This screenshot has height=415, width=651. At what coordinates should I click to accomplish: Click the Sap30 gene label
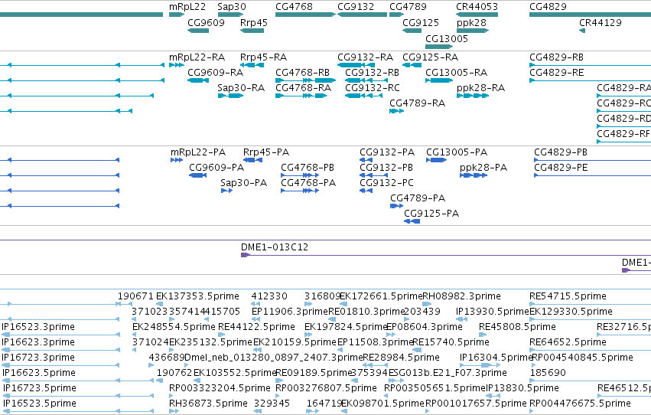click(232, 7)
